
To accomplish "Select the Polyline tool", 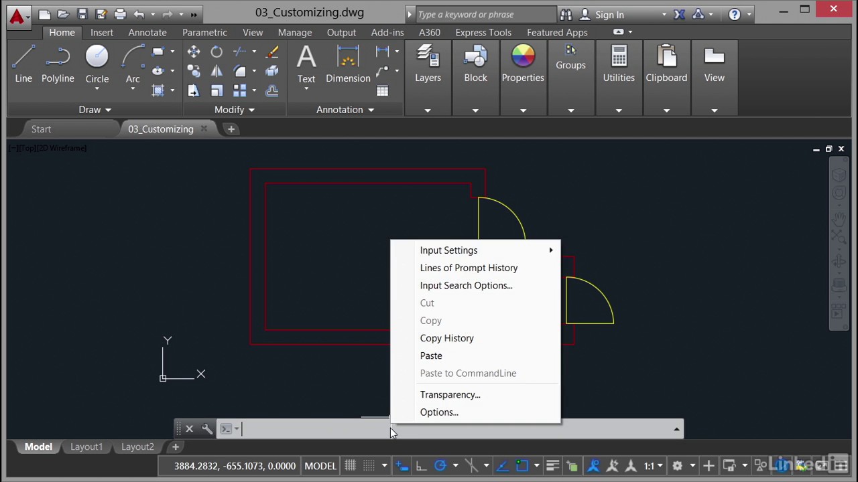I will pyautogui.click(x=57, y=57).
